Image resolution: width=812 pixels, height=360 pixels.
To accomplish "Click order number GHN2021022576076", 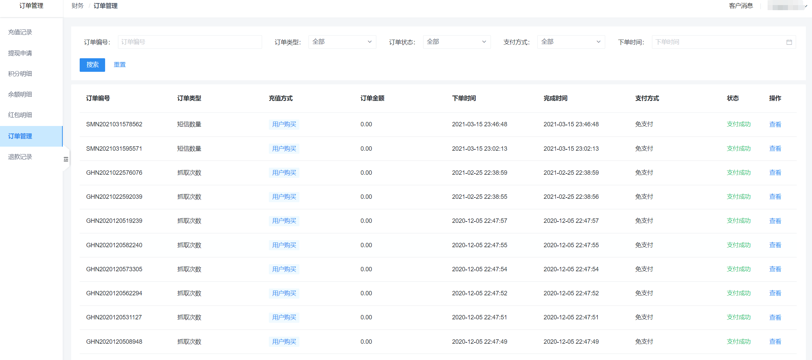I will [x=114, y=173].
